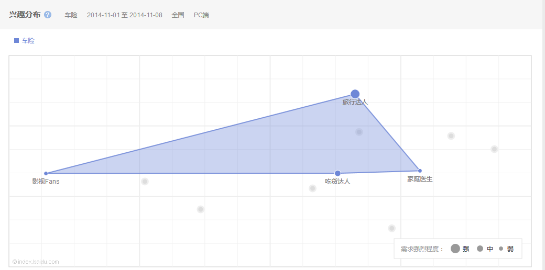
Task: Click the large 强 legend circle
Action: [x=455, y=249]
